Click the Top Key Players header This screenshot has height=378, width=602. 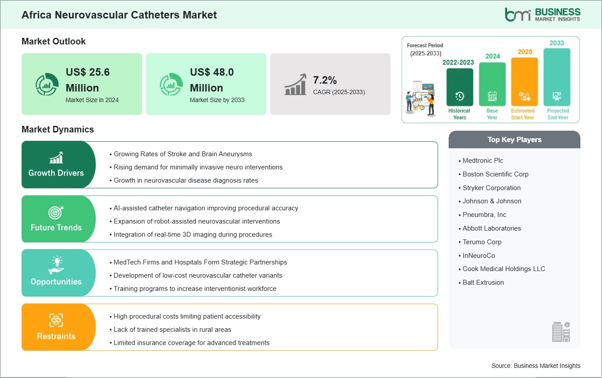click(514, 139)
